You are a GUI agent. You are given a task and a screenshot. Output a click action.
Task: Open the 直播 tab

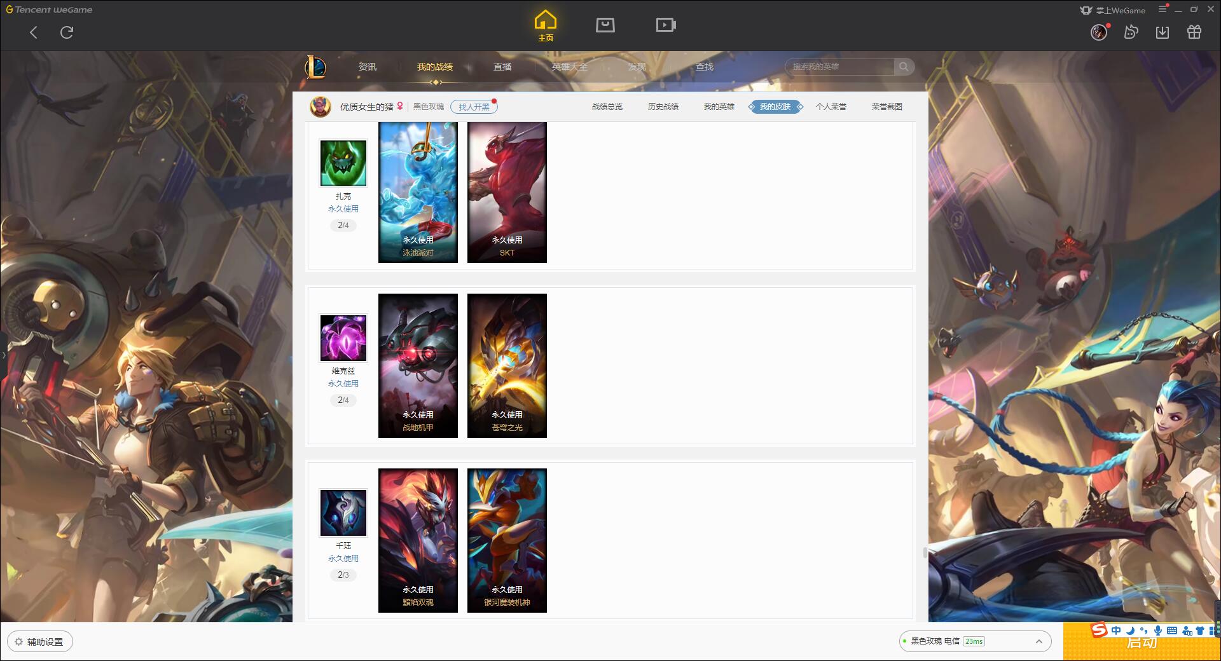point(502,67)
